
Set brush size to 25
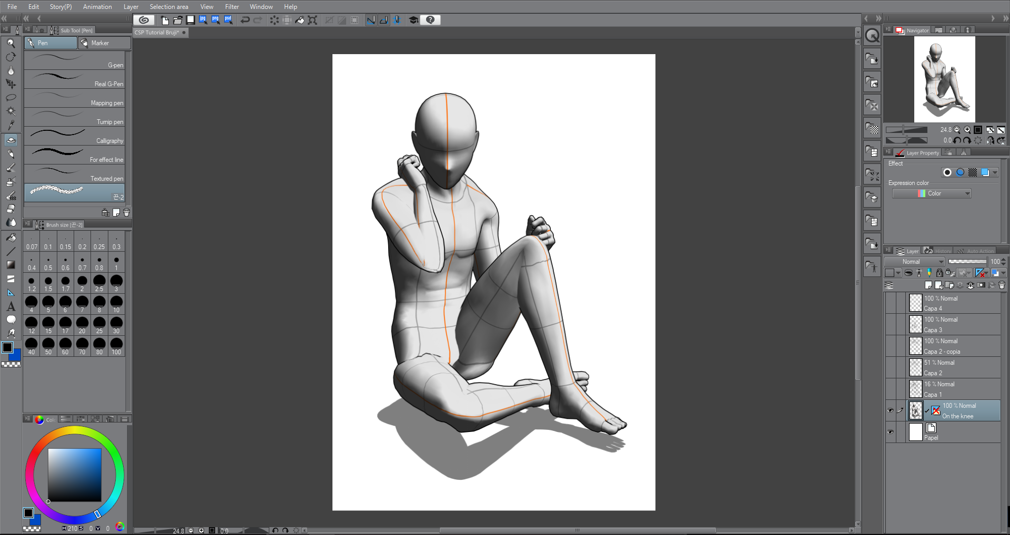click(x=99, y=324)
